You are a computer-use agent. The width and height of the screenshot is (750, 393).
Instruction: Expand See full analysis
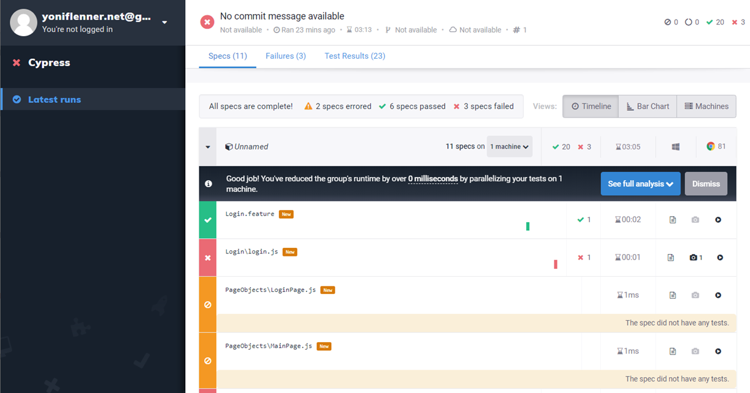coord(640,184)
